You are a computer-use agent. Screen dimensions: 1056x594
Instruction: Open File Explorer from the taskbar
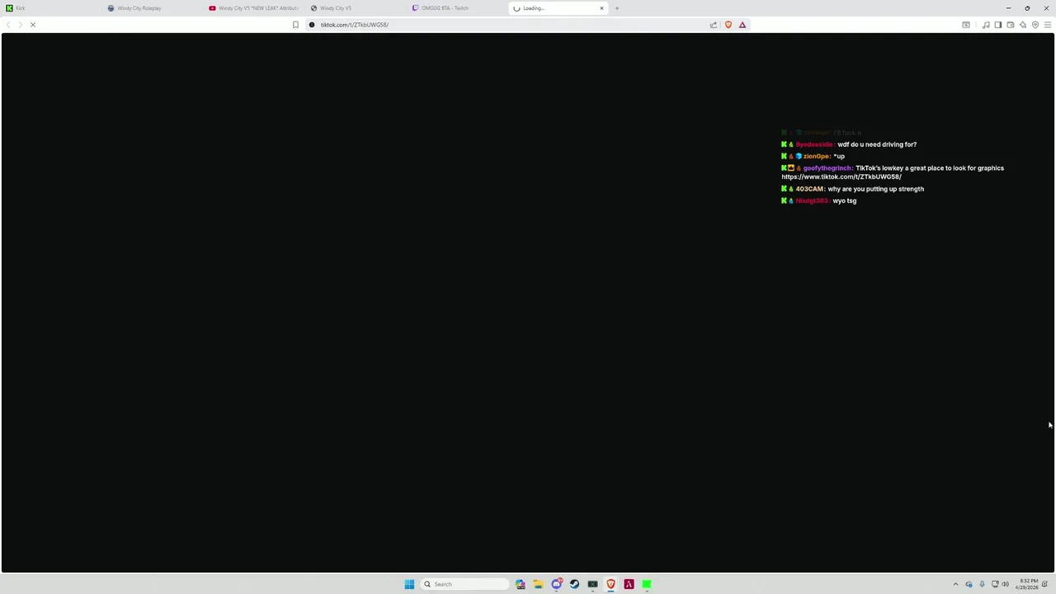click(538, 584)
